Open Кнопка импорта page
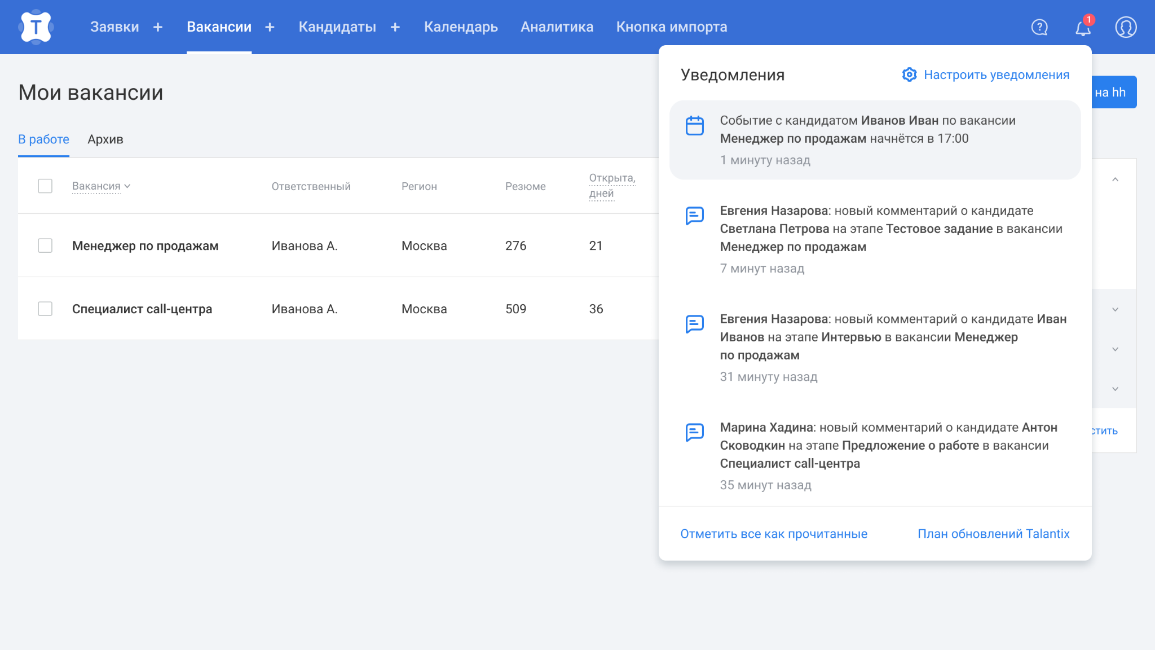This screenshot has width=1155, height=650. click(x=672, y=27)
